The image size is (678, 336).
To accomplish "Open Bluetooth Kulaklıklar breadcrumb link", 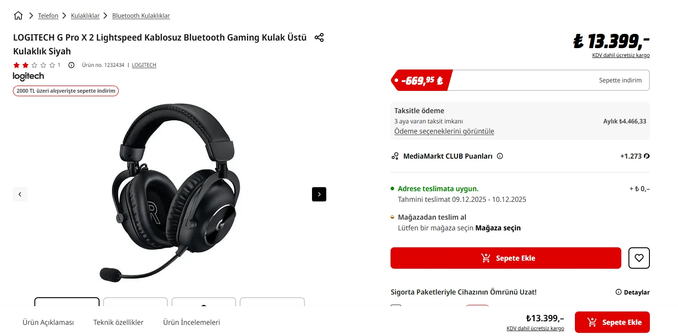I will (x=141, y=16).
